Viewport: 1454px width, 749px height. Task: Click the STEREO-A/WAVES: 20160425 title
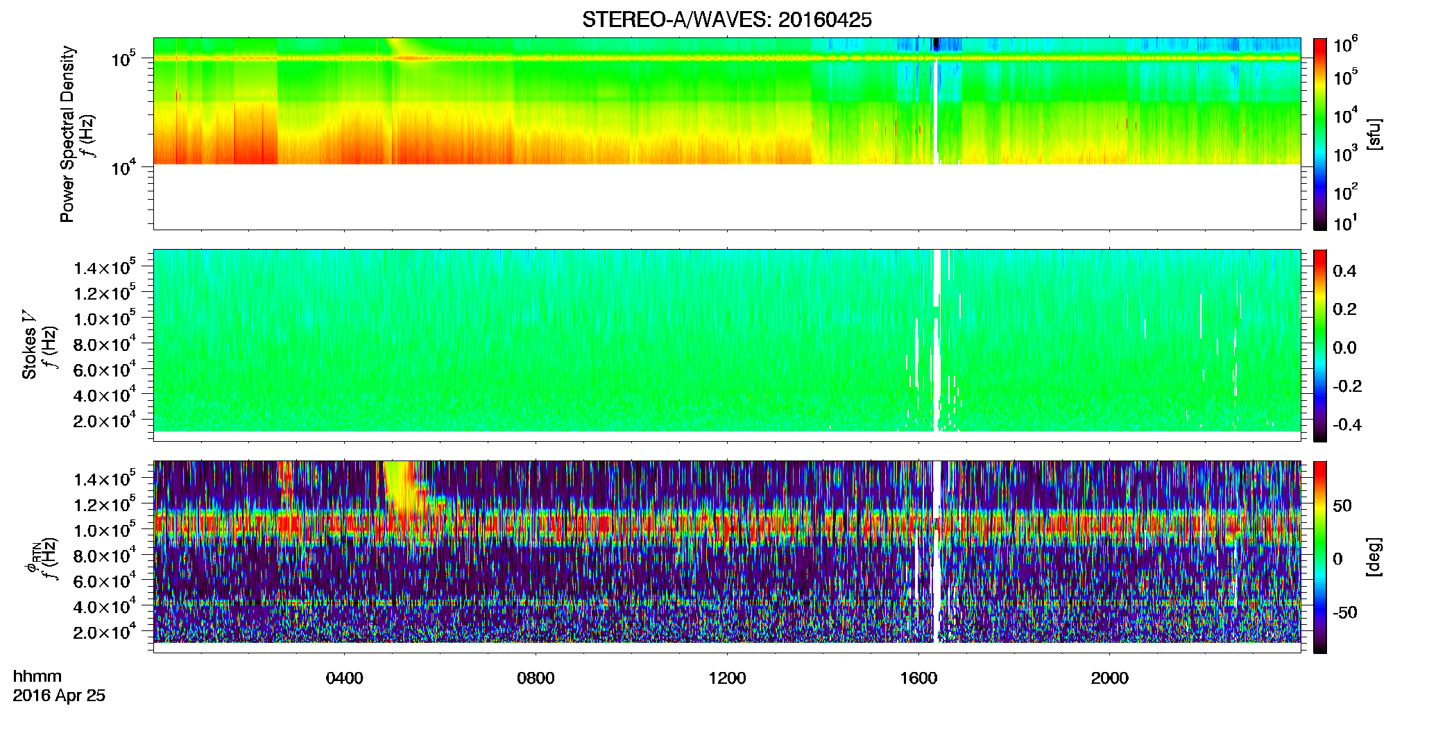(726, 20)
